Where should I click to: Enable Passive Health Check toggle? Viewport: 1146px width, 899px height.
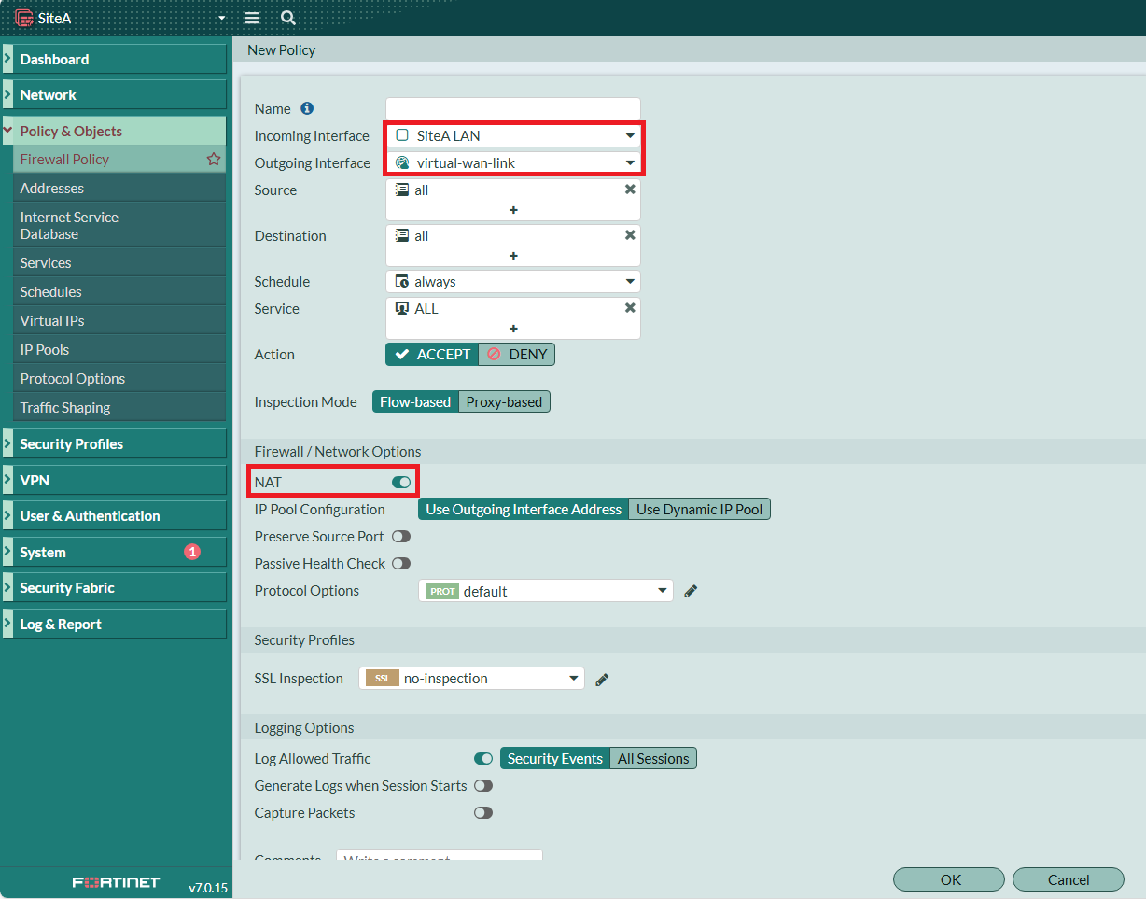[401, 564]
